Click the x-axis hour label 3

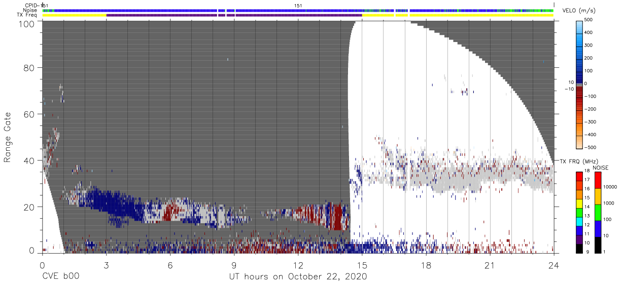106,265
